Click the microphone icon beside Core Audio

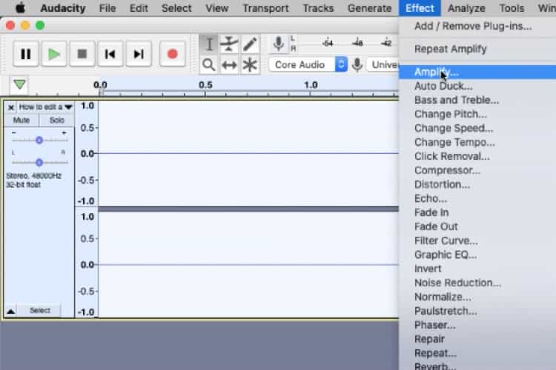(x=357, y=65)
